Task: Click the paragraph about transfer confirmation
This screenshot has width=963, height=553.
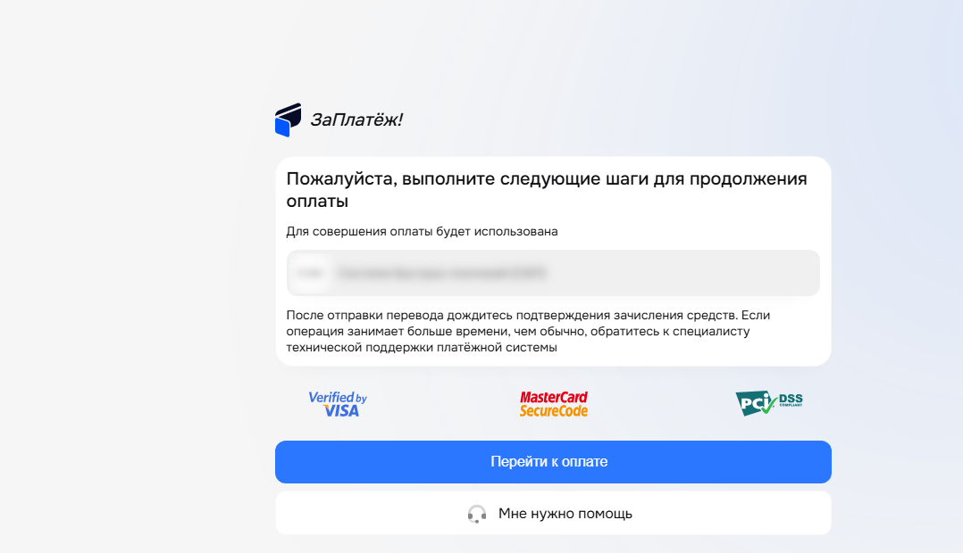Action: pyautogui.click(x=528, y=331)
